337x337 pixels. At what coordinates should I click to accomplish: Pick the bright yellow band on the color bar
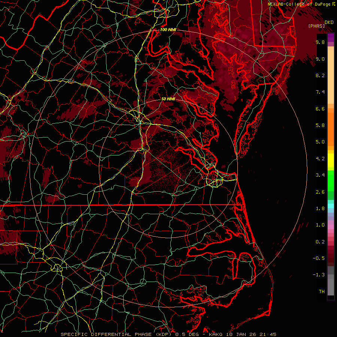point(331,160)
